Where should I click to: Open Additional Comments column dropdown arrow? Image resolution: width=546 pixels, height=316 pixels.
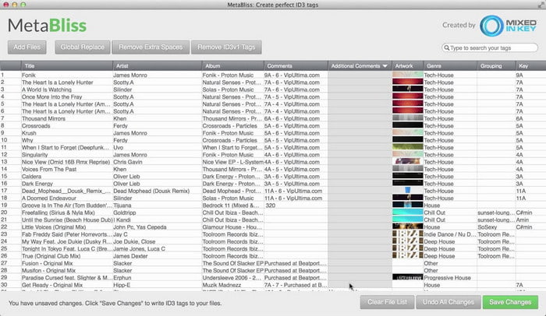tap(385, 66)
